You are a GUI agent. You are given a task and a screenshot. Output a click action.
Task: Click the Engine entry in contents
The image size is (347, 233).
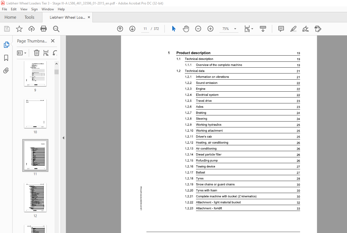point(200,89)
